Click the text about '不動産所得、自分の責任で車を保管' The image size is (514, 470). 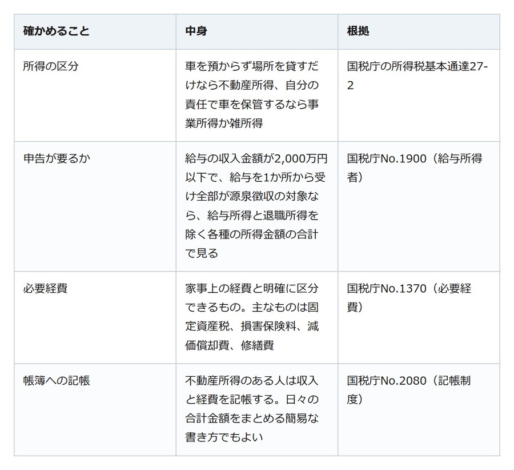coord(252,95)
